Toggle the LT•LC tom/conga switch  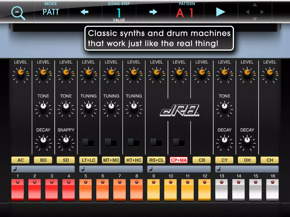[x=88, y=142]
